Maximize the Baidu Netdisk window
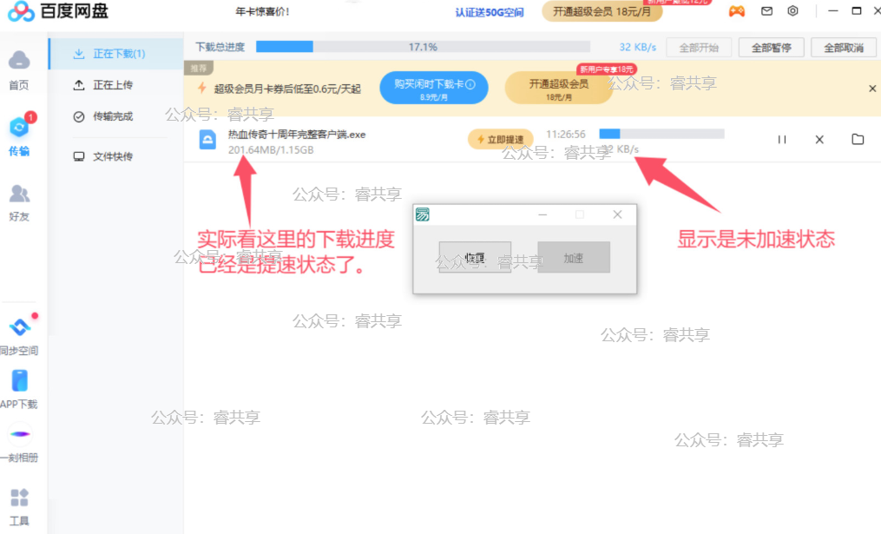This screenshot has height=534, width=881. [x=857, y=10]
